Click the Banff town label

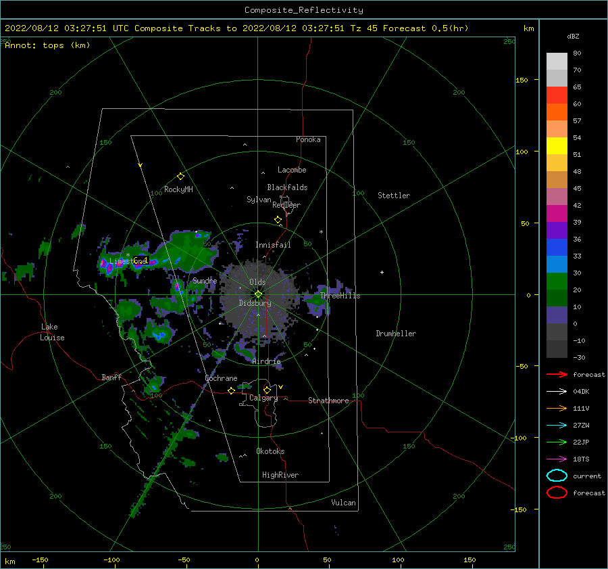click(111, 377)
